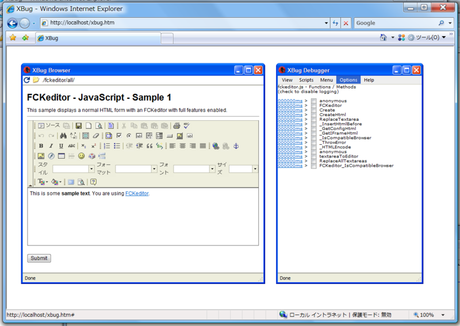Increase indent with the indent icon
The width and height of the screenshot is (460, 326).
[139, 146]
